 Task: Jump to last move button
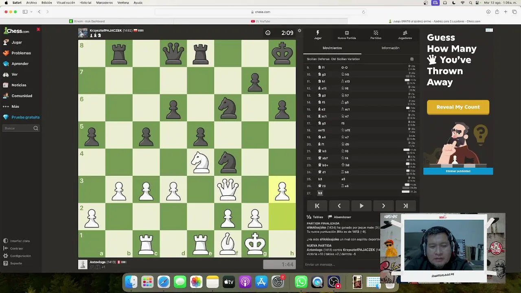(405, 206)
